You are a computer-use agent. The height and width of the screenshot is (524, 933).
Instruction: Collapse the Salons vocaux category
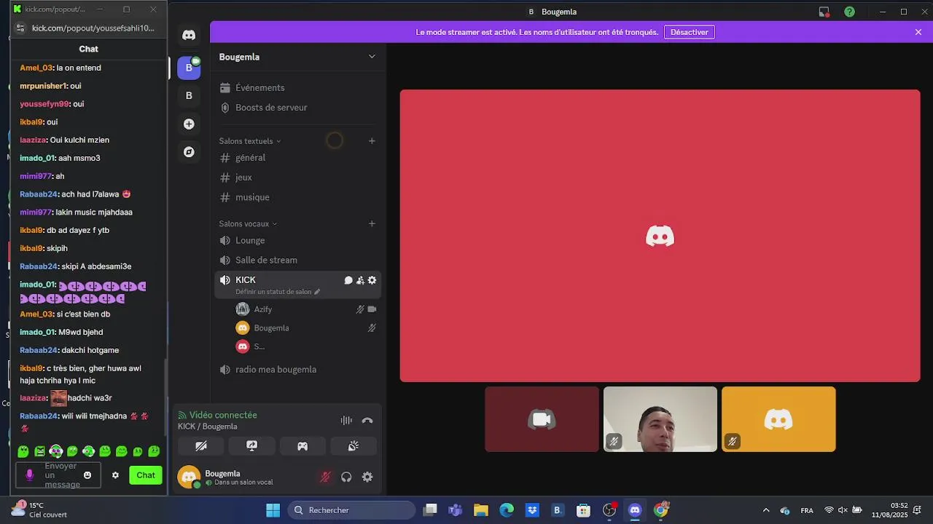pos(248,223)
